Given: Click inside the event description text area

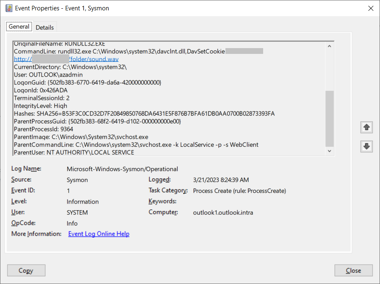Looking at the screenshot, I should 166,95.
